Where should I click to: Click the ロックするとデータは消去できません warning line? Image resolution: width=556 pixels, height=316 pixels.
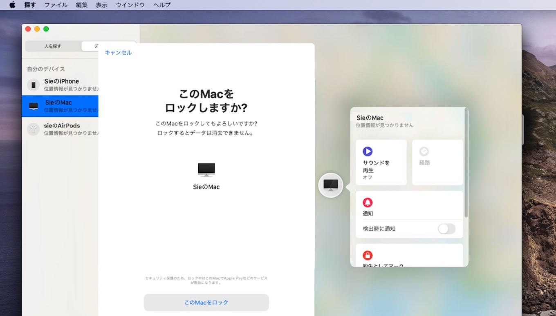pyautogui.click(x=206, y=133)
